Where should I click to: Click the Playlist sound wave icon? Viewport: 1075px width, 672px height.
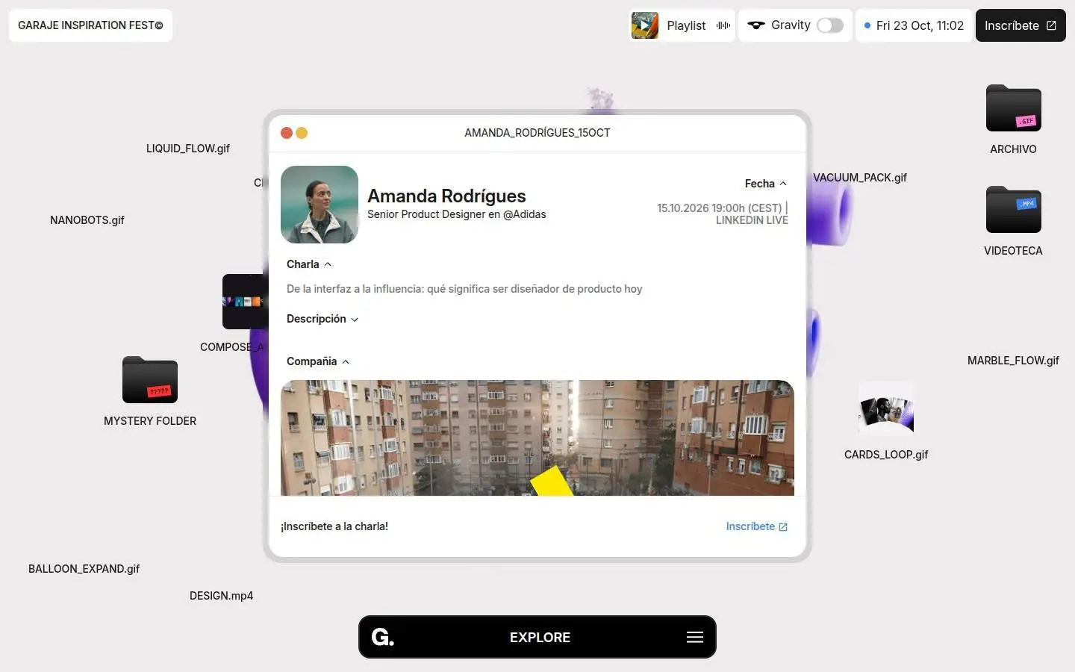[x=723, y=25]
